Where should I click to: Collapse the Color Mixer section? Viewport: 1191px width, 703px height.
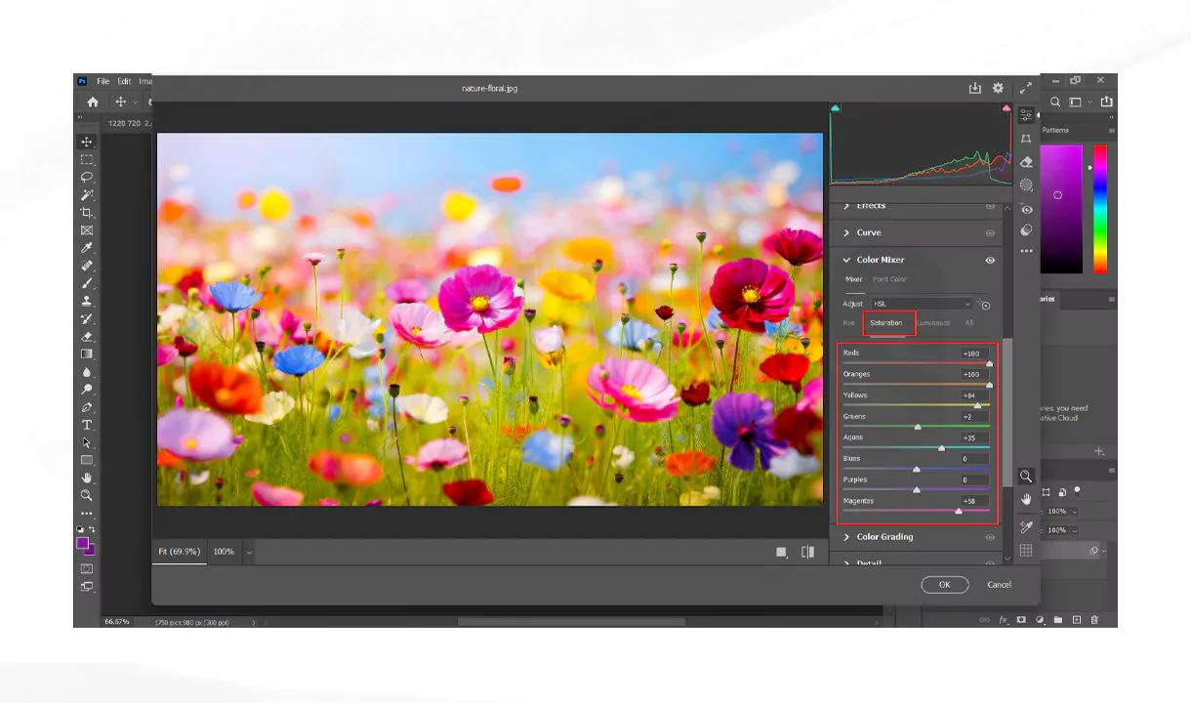846,260
